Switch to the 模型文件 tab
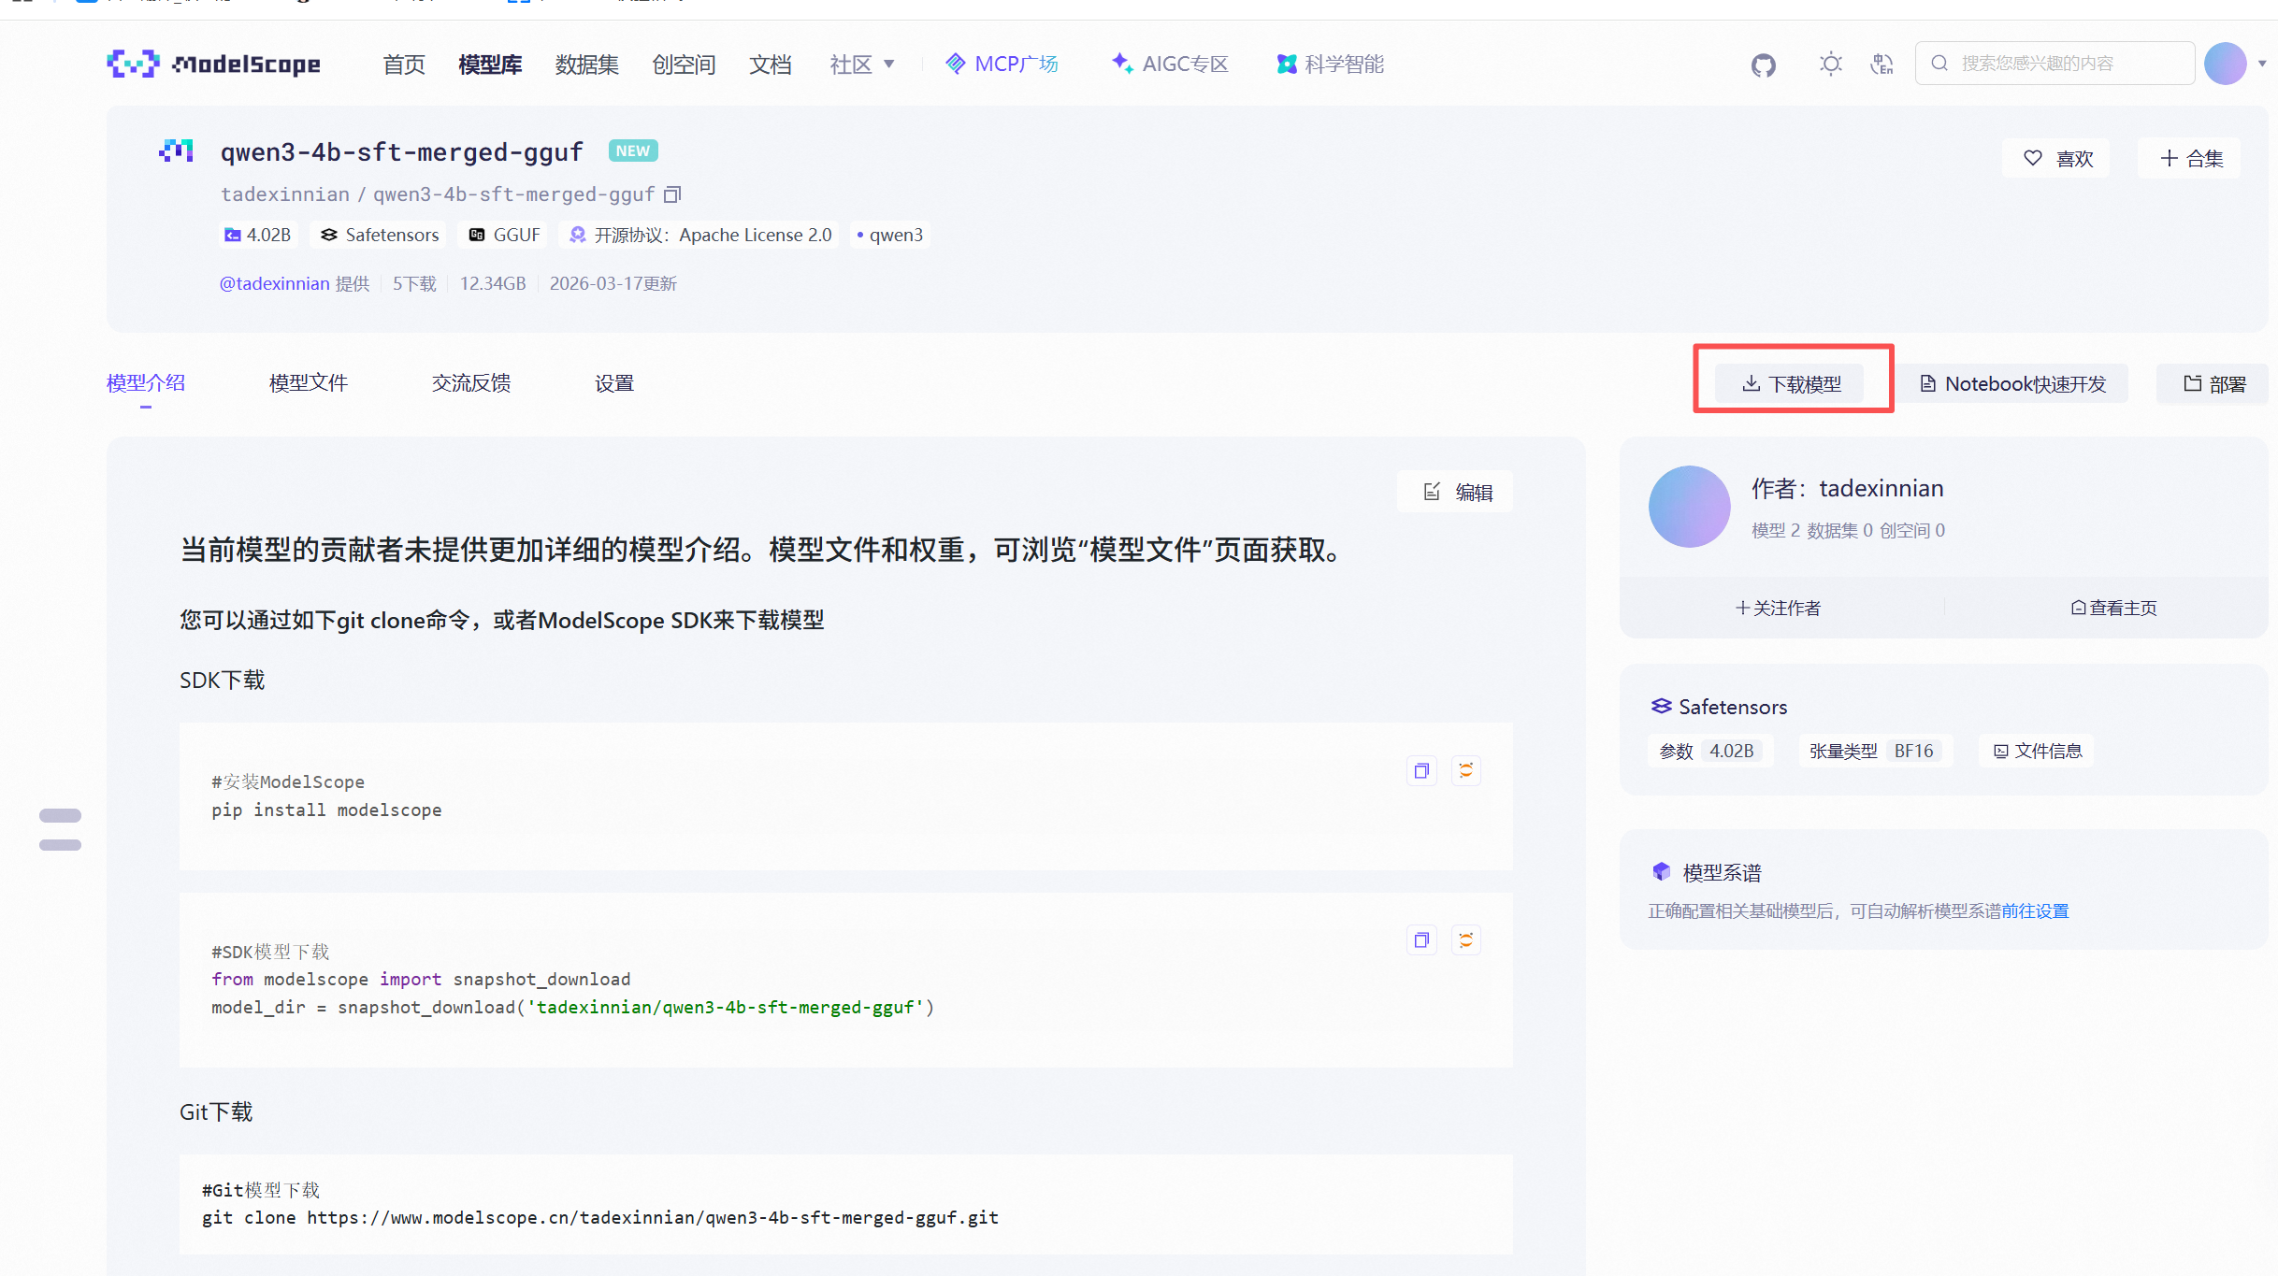Screen dimensions: 2278x1276 pyautogui.click(x=308, y=383)
